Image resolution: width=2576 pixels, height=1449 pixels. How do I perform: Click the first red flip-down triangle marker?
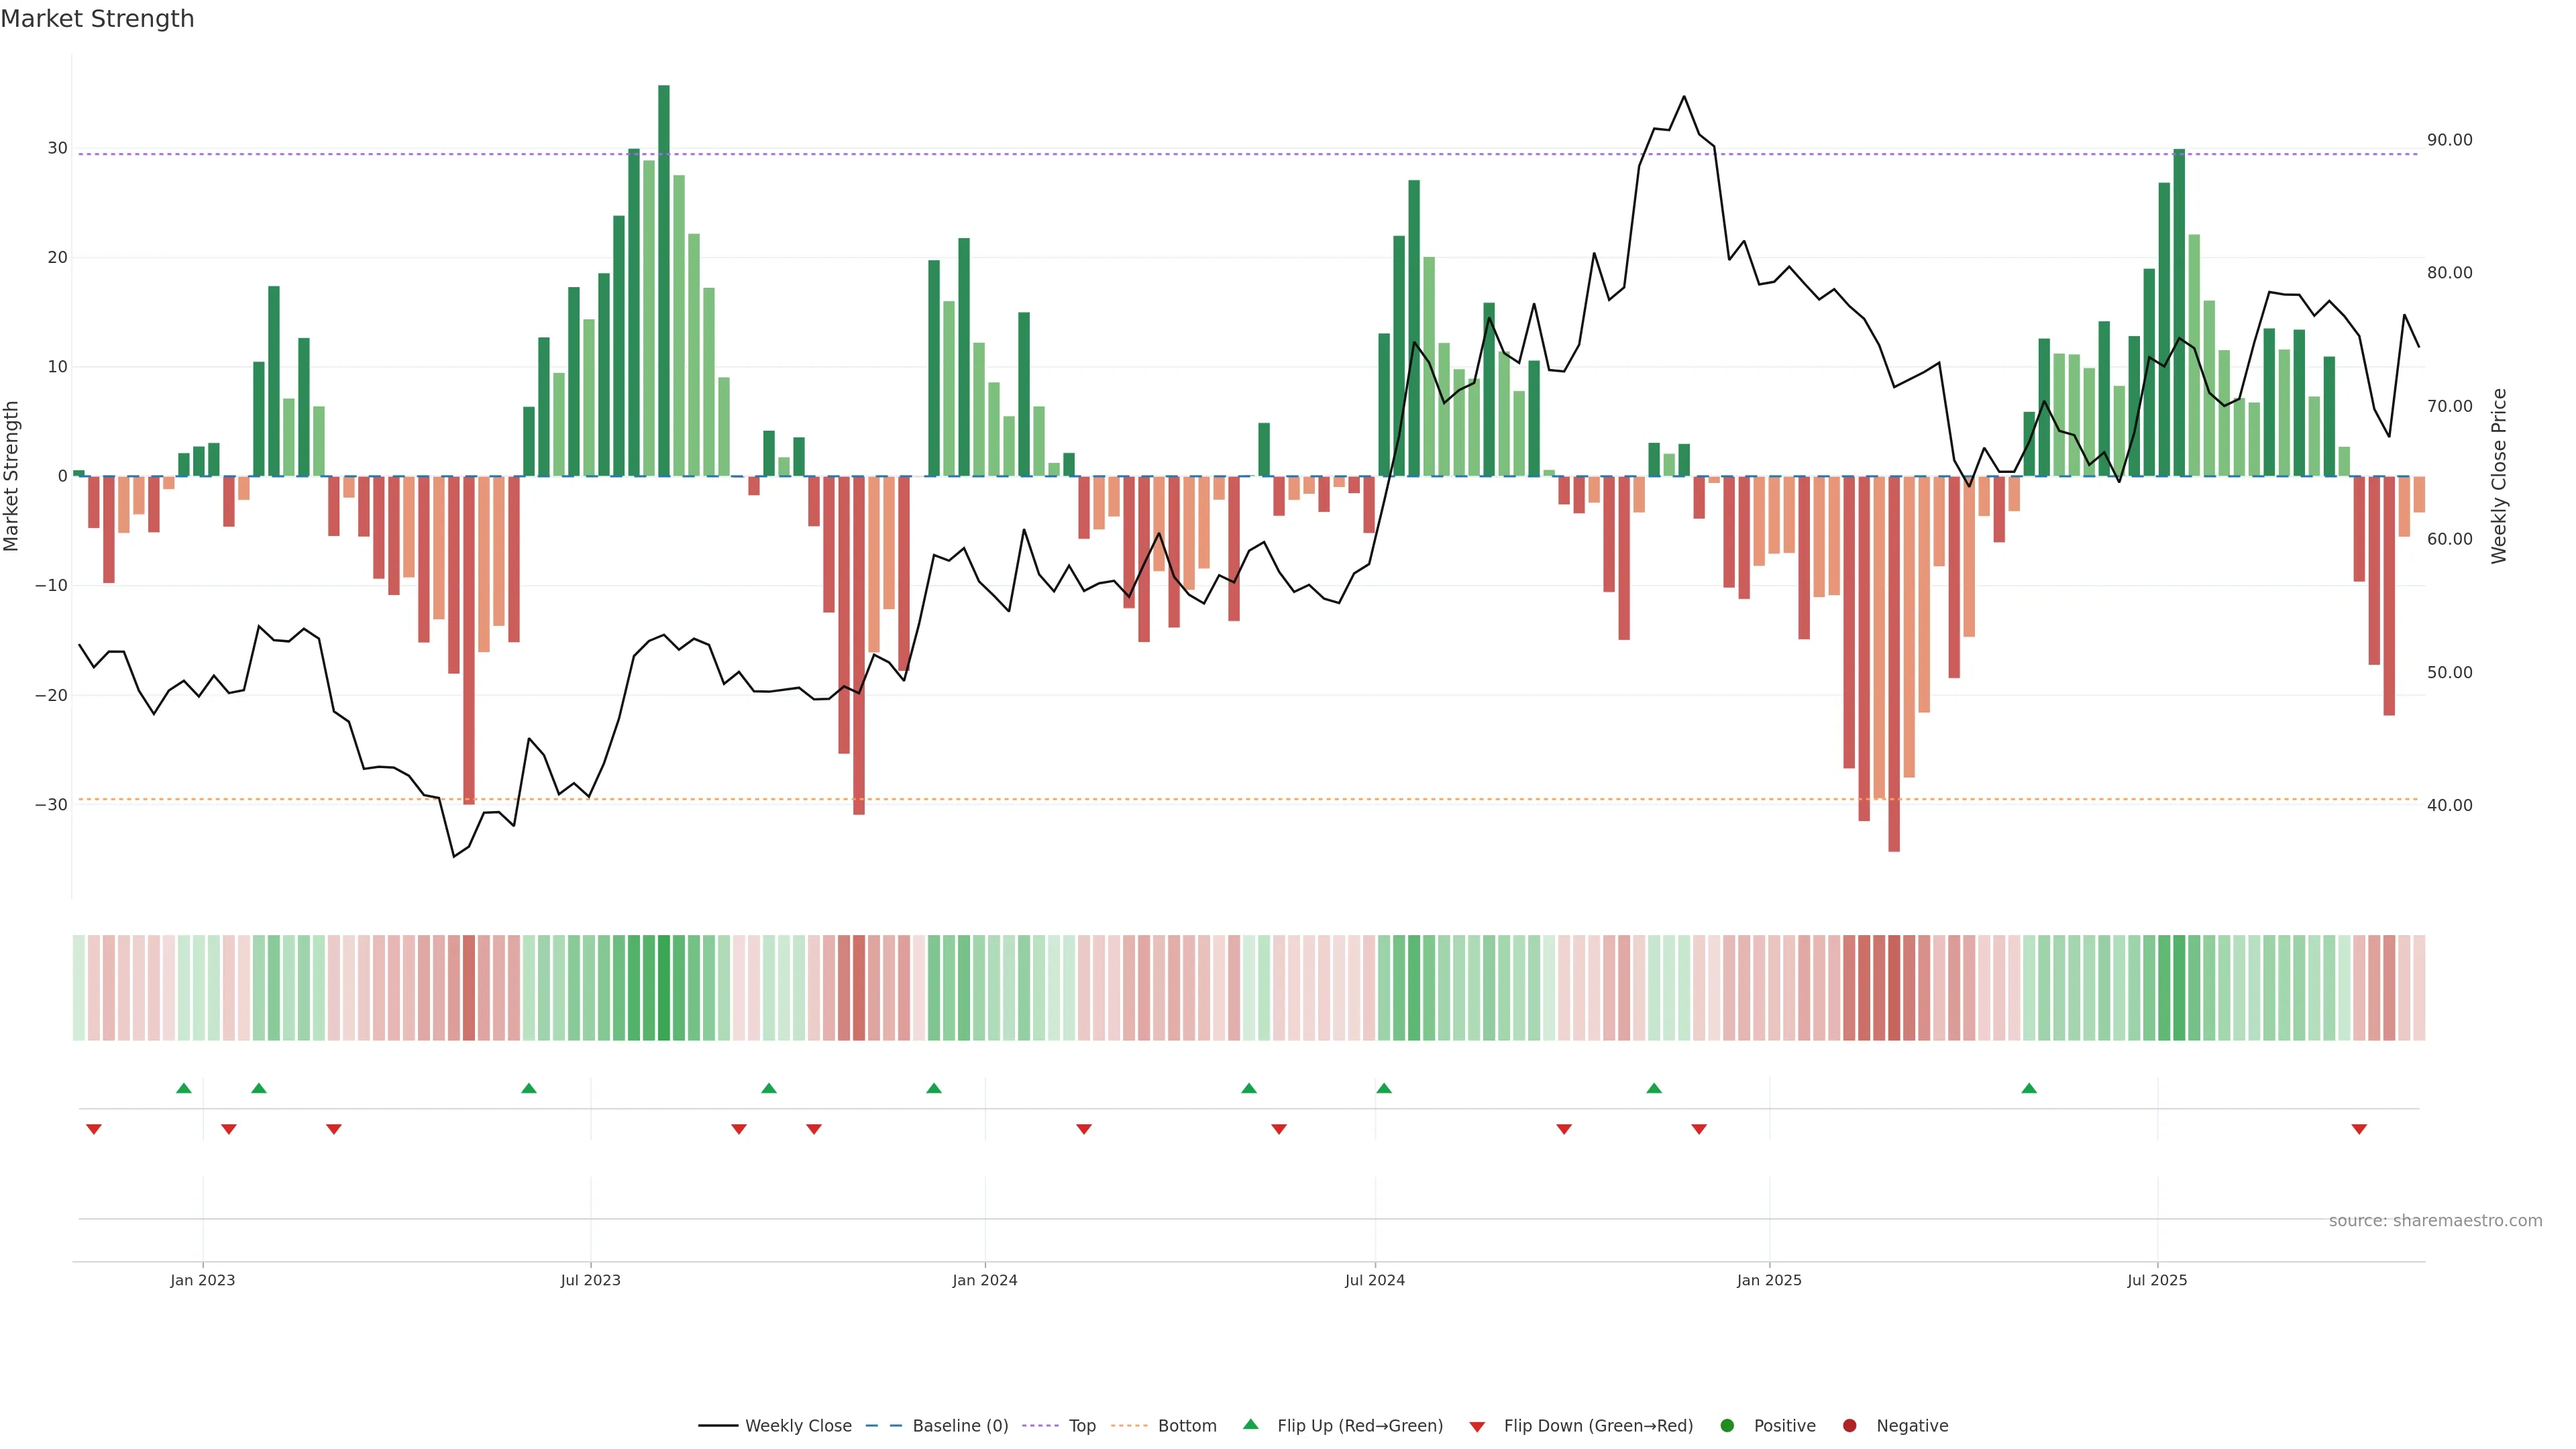[94, 1129]
